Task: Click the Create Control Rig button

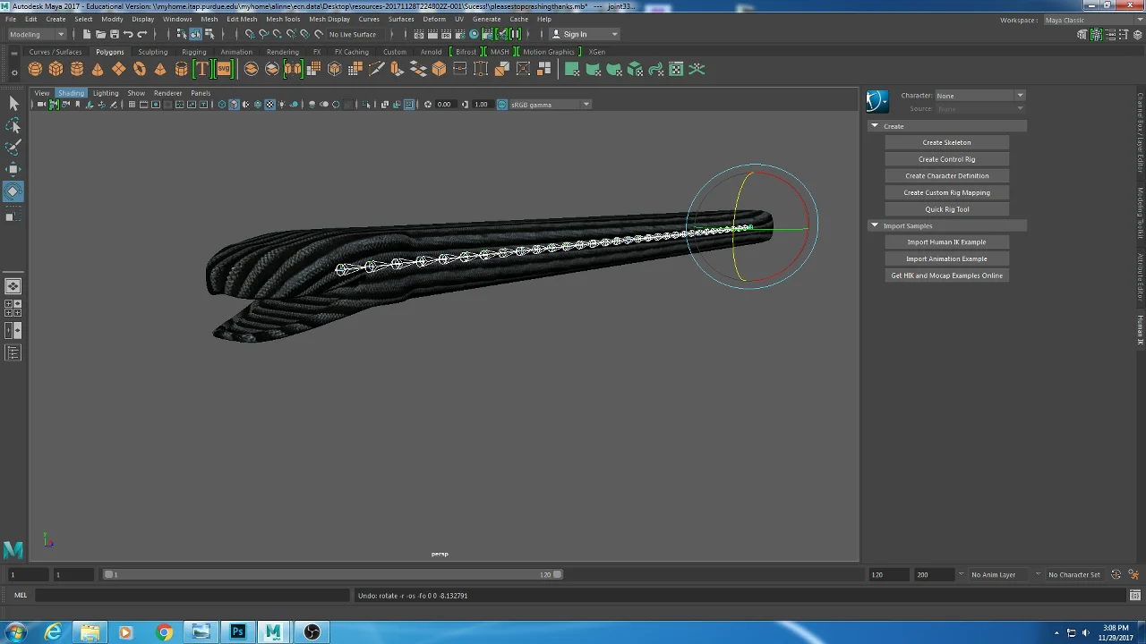Action: (x=946, y=159)
